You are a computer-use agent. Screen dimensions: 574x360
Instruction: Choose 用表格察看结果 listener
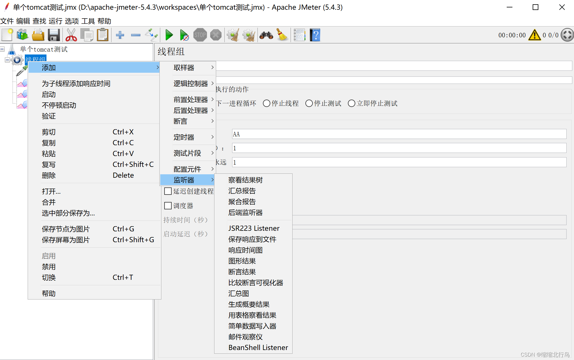(x=253, y=315)
